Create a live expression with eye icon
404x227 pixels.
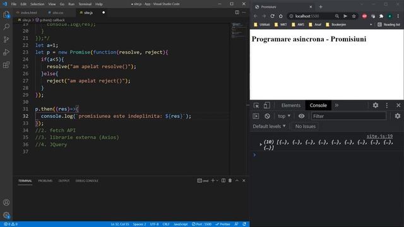(302, 116)
